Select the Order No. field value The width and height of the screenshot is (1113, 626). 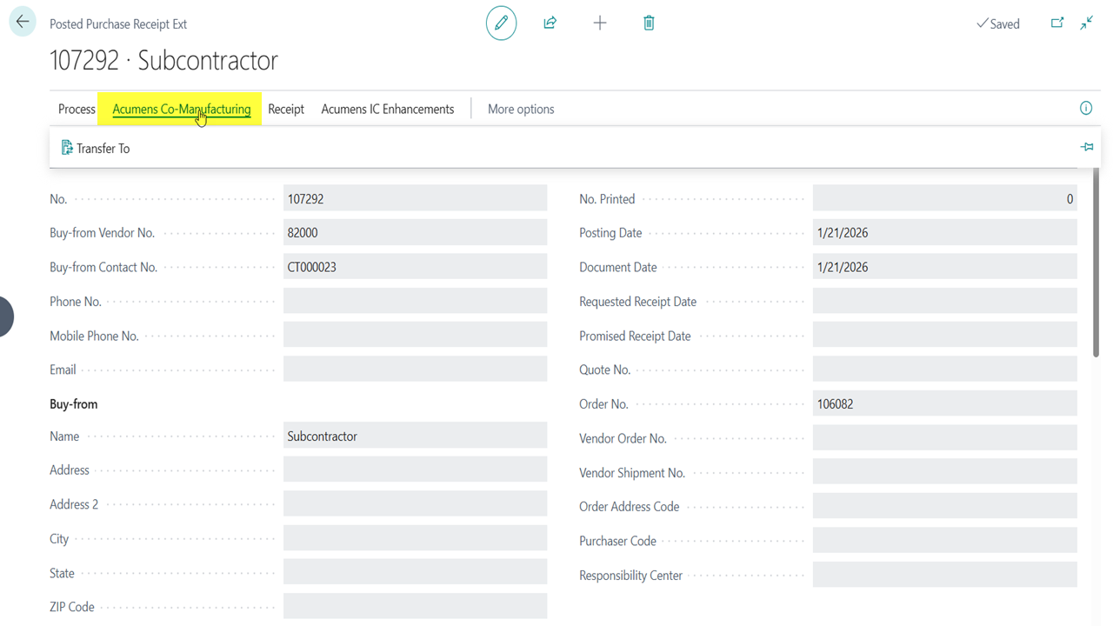[x=944, y=404]
